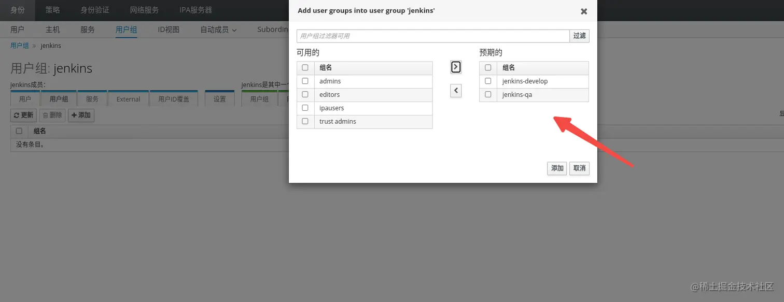Select the admins row text

click(x=330, y=81)
